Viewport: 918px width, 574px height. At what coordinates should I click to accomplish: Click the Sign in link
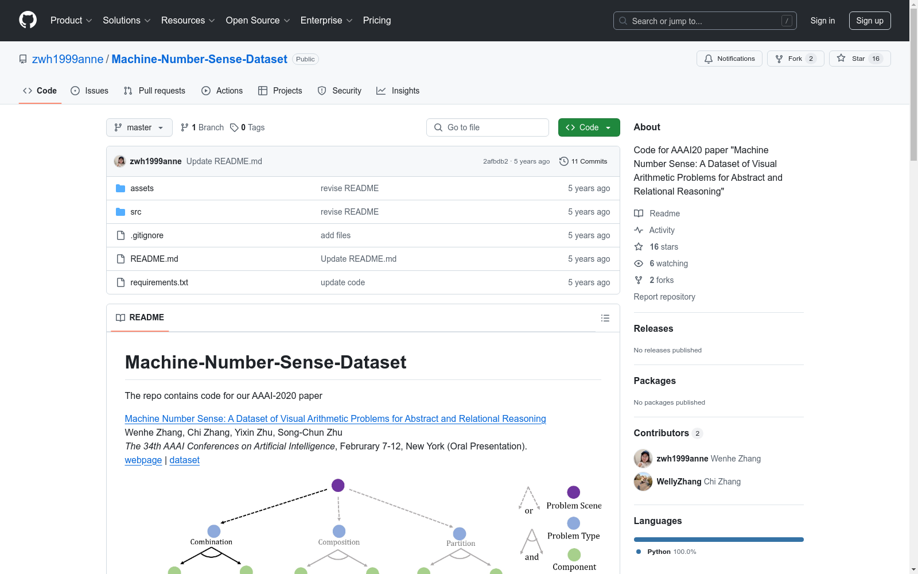(x=823, y=21)
